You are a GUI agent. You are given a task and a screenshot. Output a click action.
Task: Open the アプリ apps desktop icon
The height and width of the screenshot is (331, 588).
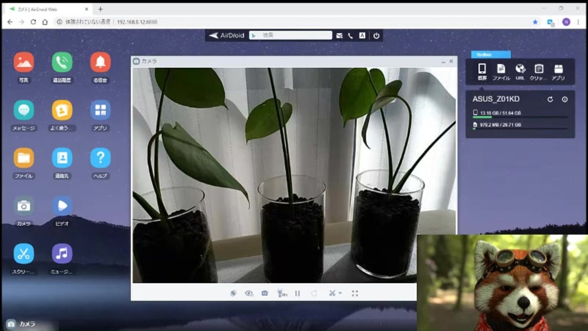tap(100, 110)
